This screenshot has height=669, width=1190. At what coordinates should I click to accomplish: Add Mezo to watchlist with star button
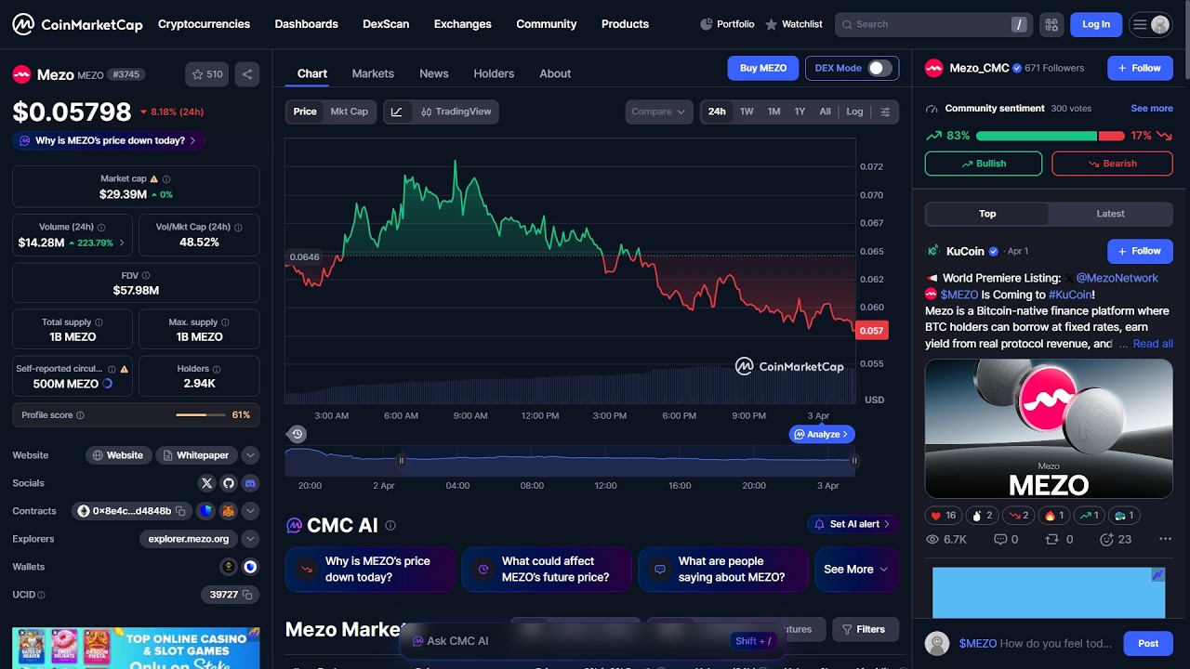point(206,74)
